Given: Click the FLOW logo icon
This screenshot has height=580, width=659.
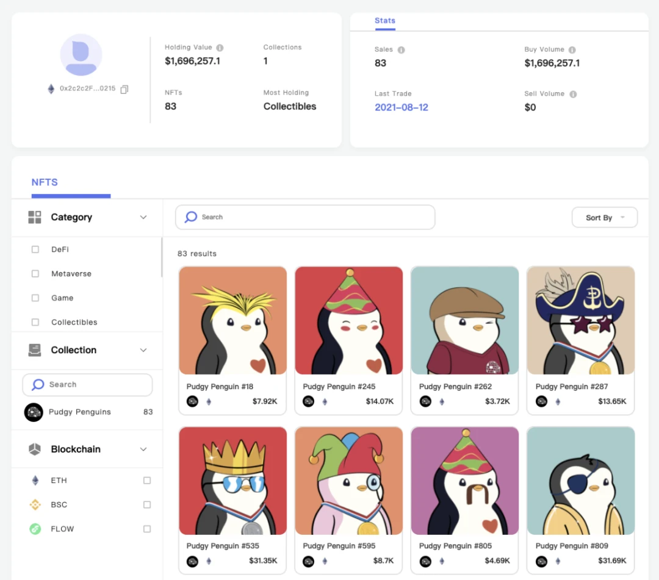Looking at the screenshot, I should coord(35,529).
